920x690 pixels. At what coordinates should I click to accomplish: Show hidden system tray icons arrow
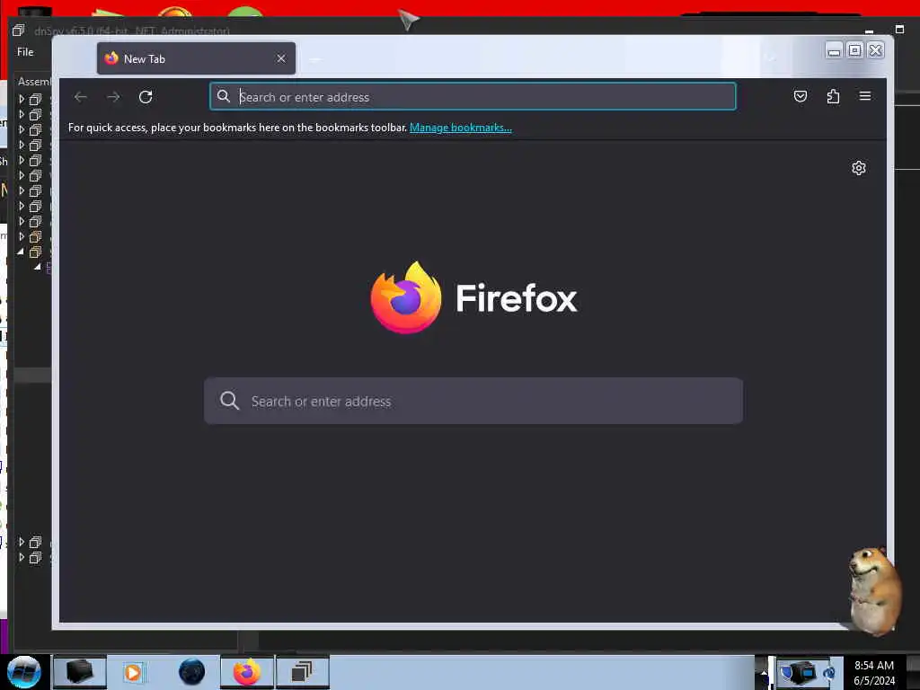point(764,672)
